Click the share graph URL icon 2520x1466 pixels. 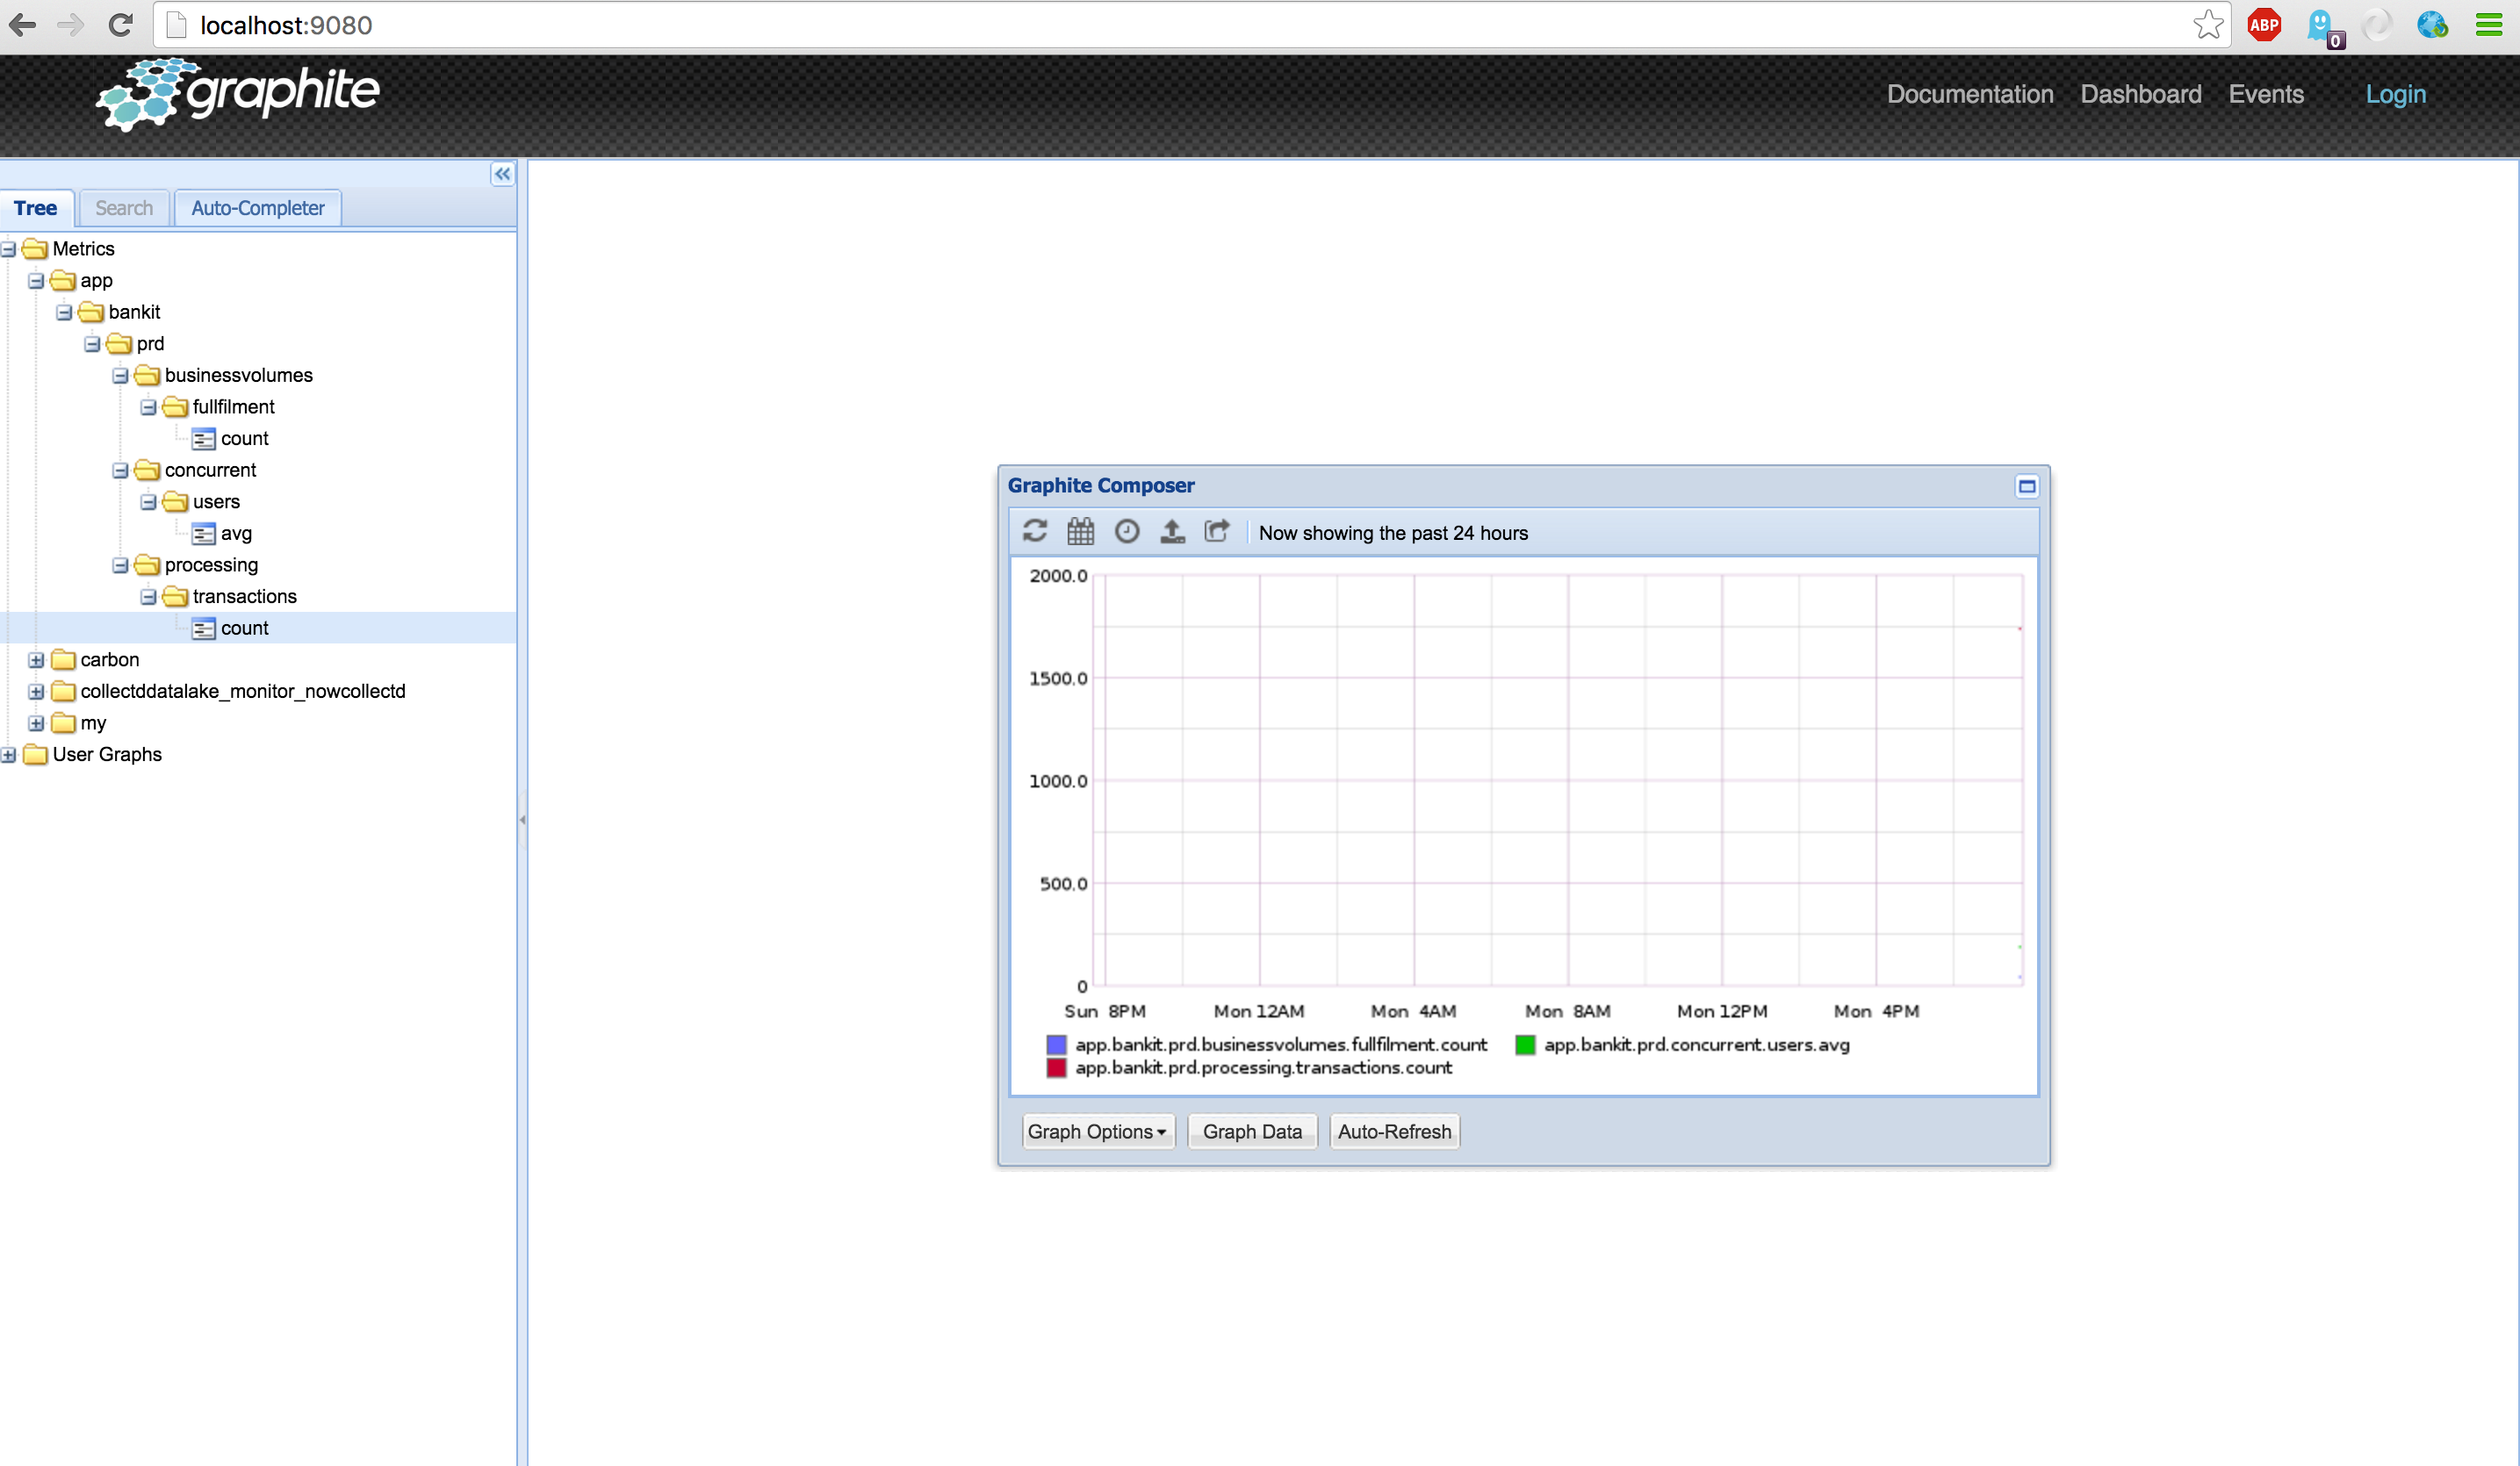pos(1217,531)
